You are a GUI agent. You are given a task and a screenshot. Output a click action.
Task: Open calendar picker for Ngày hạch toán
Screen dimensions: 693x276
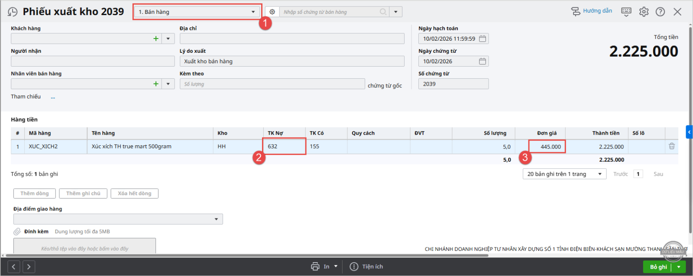click(483, 39)
